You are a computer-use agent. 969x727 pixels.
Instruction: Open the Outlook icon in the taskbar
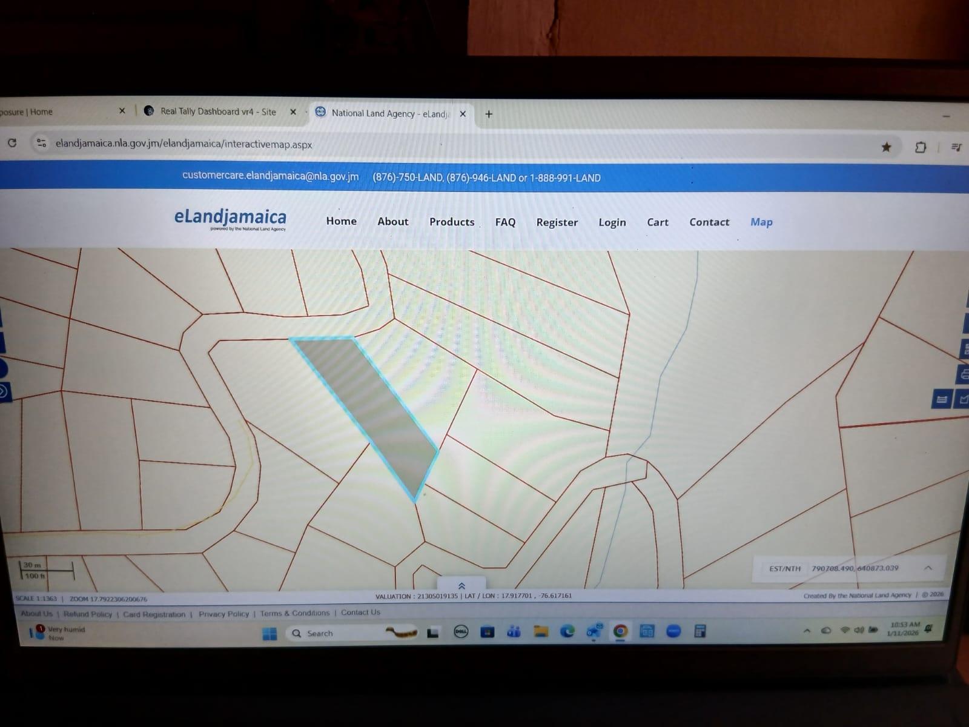594,631
